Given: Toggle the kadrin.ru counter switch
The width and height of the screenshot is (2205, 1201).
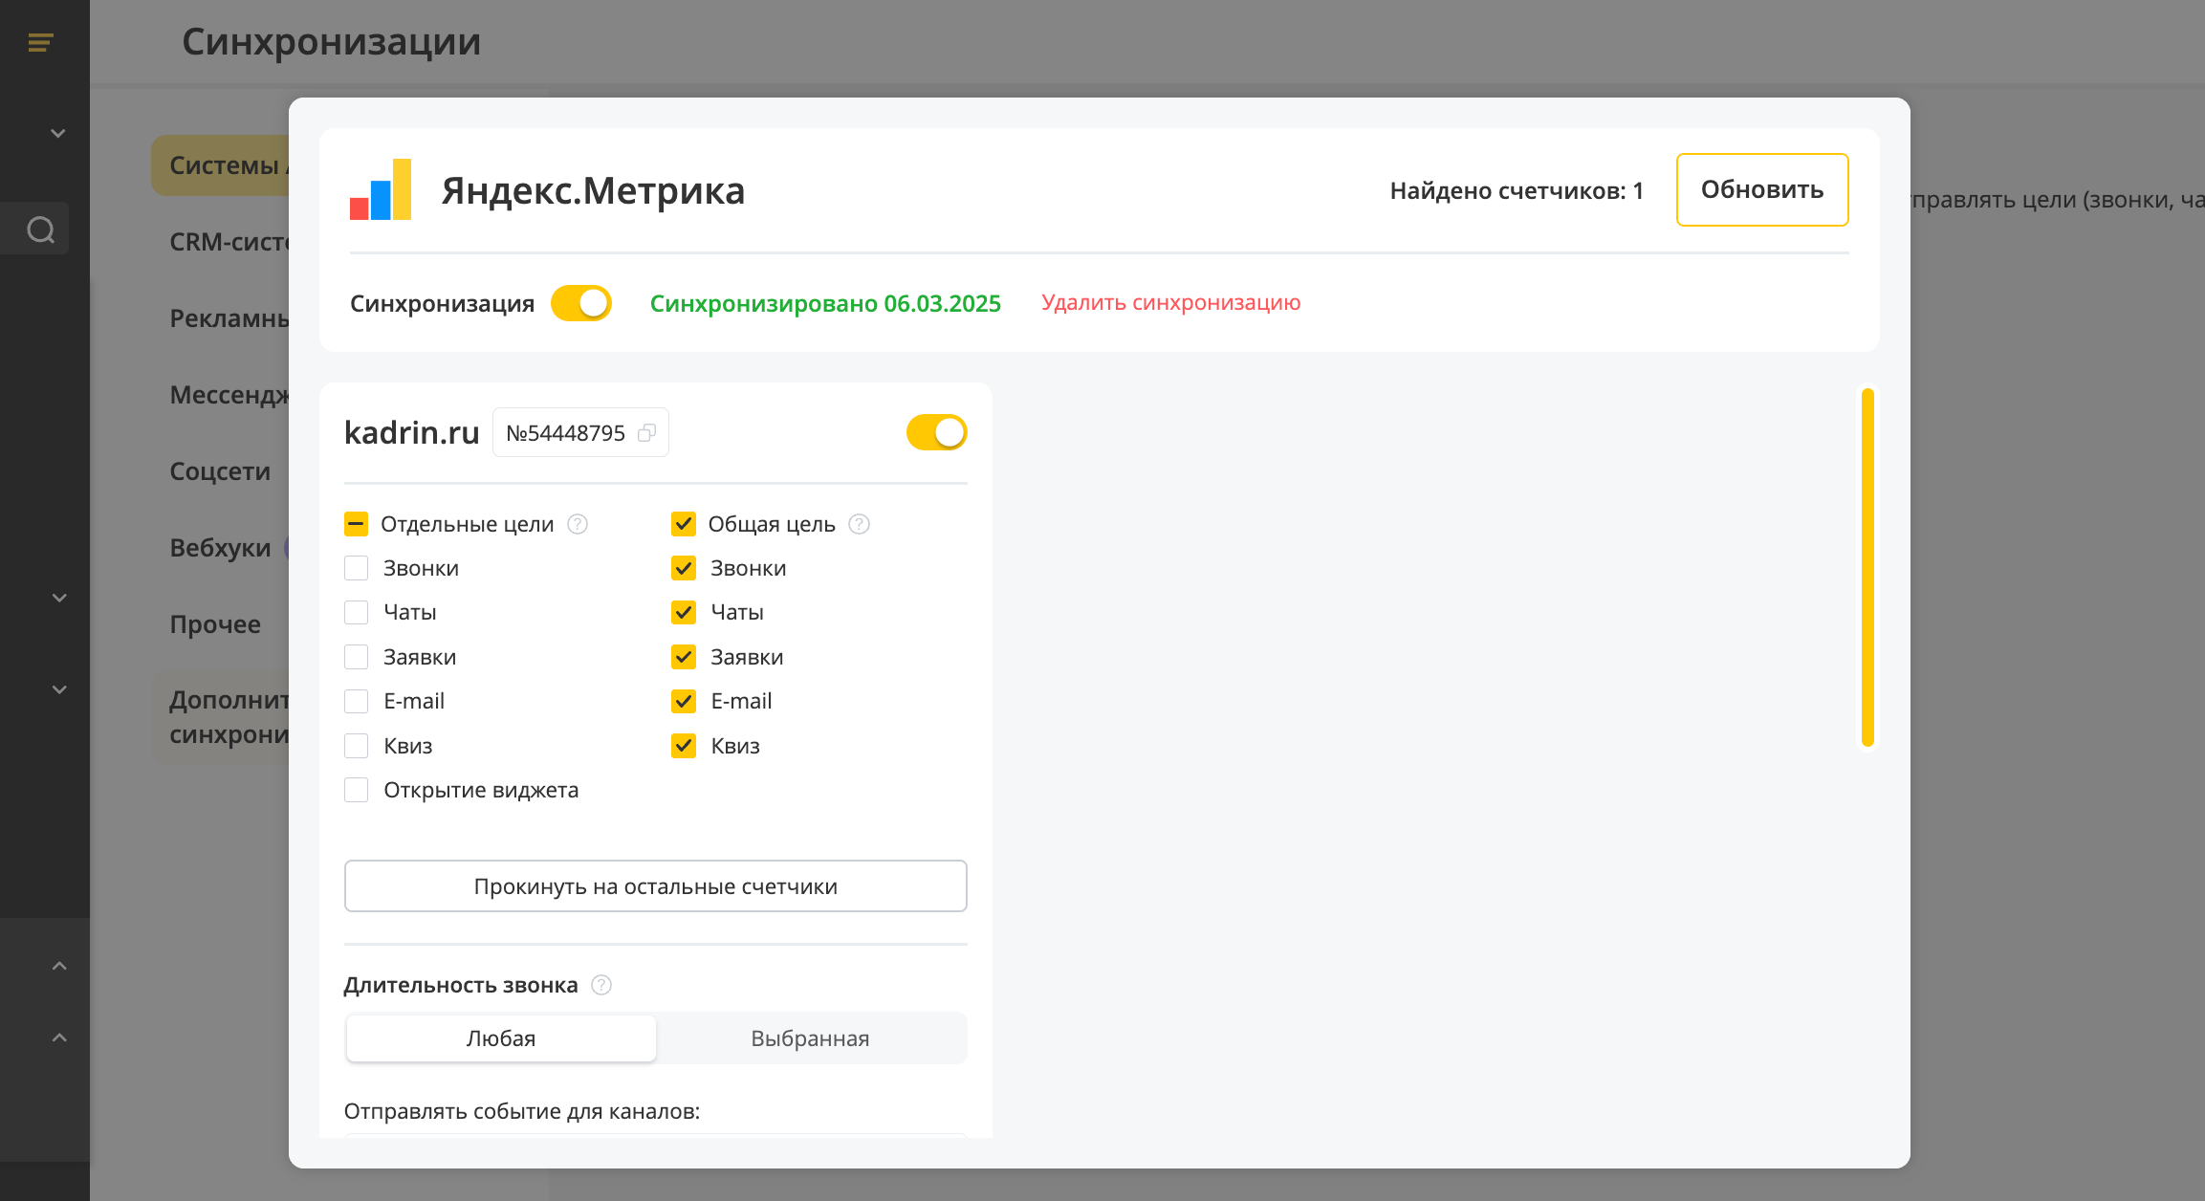Looking at the screenshot, I should (937, 432).
